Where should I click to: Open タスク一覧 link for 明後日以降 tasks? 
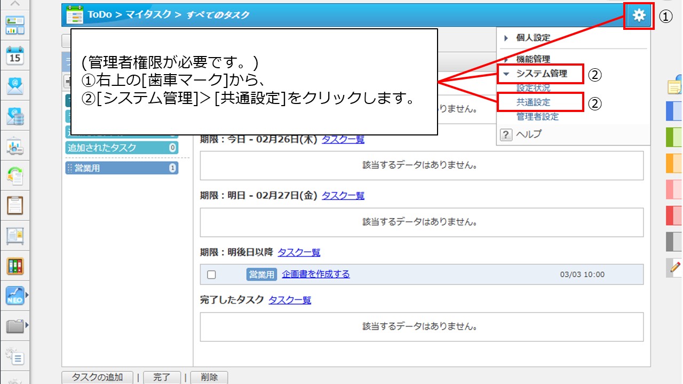299,252
